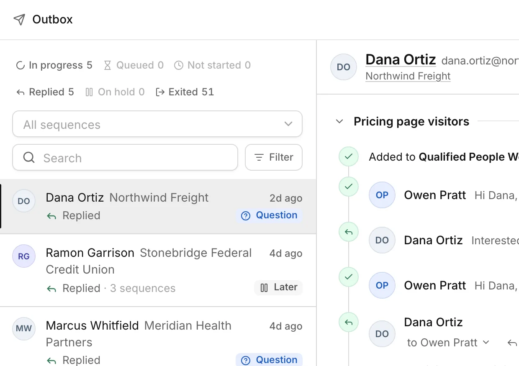Click the Later pause tag on Ramon Garrison

point(278,287)
